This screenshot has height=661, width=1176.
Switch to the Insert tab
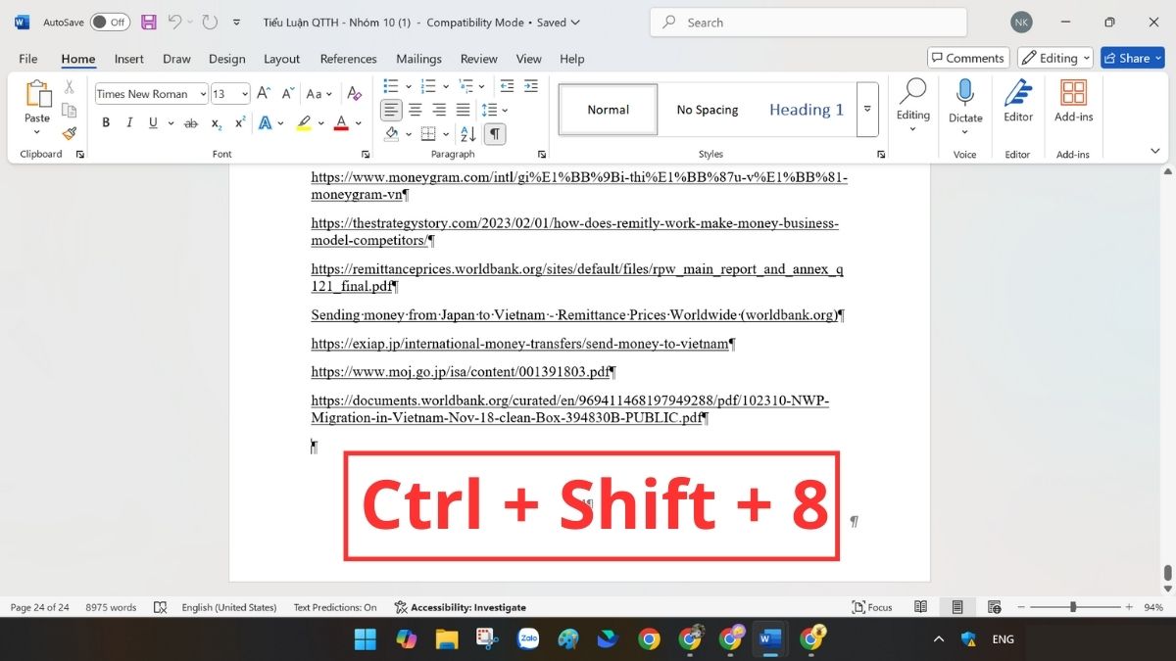[129, 59]
